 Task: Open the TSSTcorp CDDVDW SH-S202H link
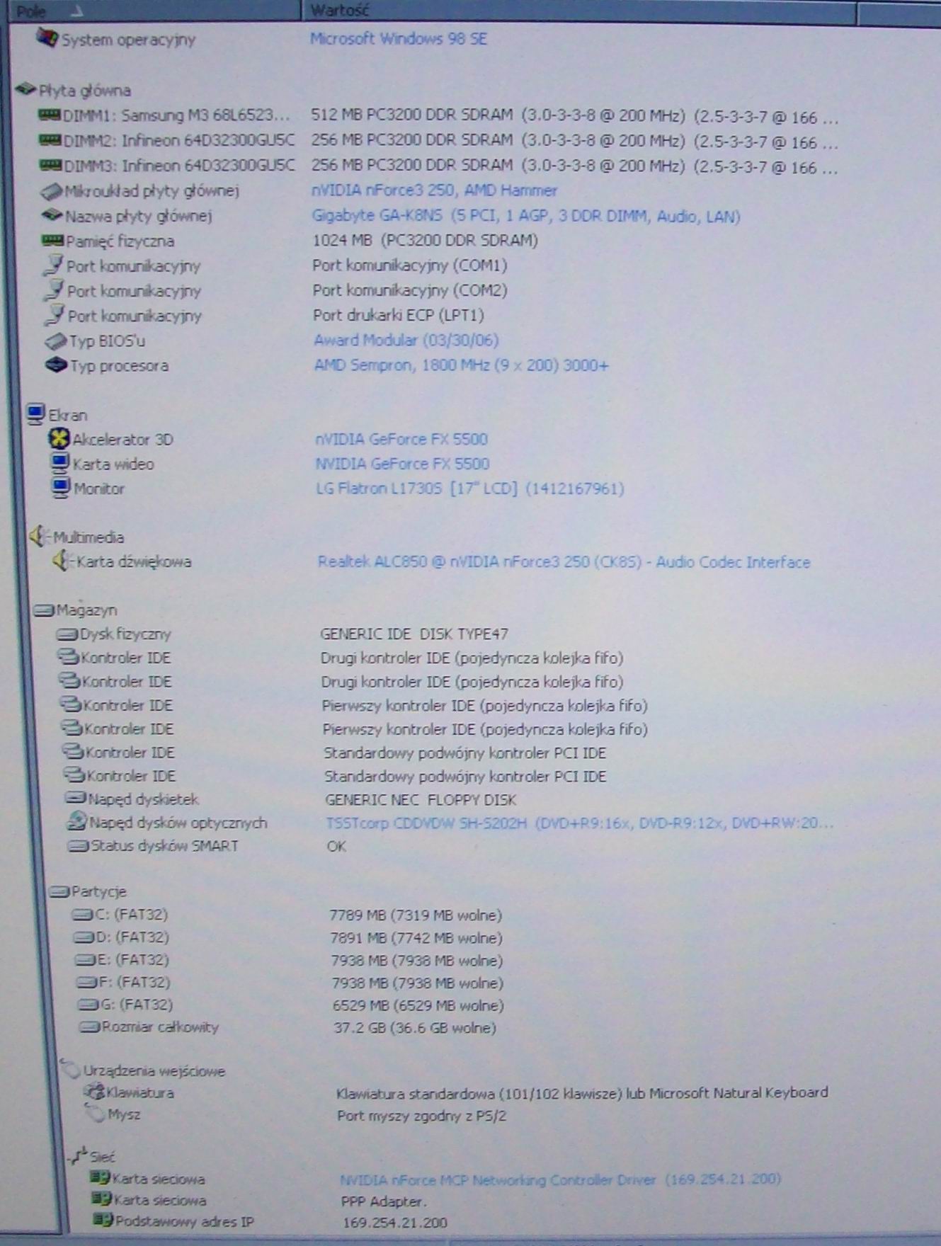(580, 823)
